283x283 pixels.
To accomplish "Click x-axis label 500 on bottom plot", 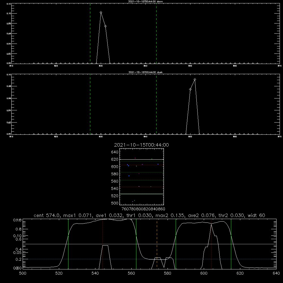I will tap(23, 273).
